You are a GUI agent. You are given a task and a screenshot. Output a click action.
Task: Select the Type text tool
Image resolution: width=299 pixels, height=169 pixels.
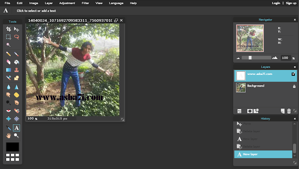(17, 128)
